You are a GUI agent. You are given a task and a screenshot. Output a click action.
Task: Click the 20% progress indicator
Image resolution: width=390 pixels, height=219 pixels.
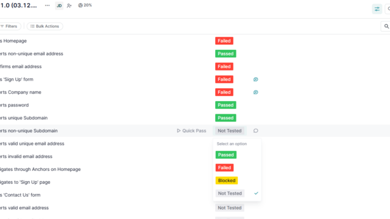coord(85,5)
